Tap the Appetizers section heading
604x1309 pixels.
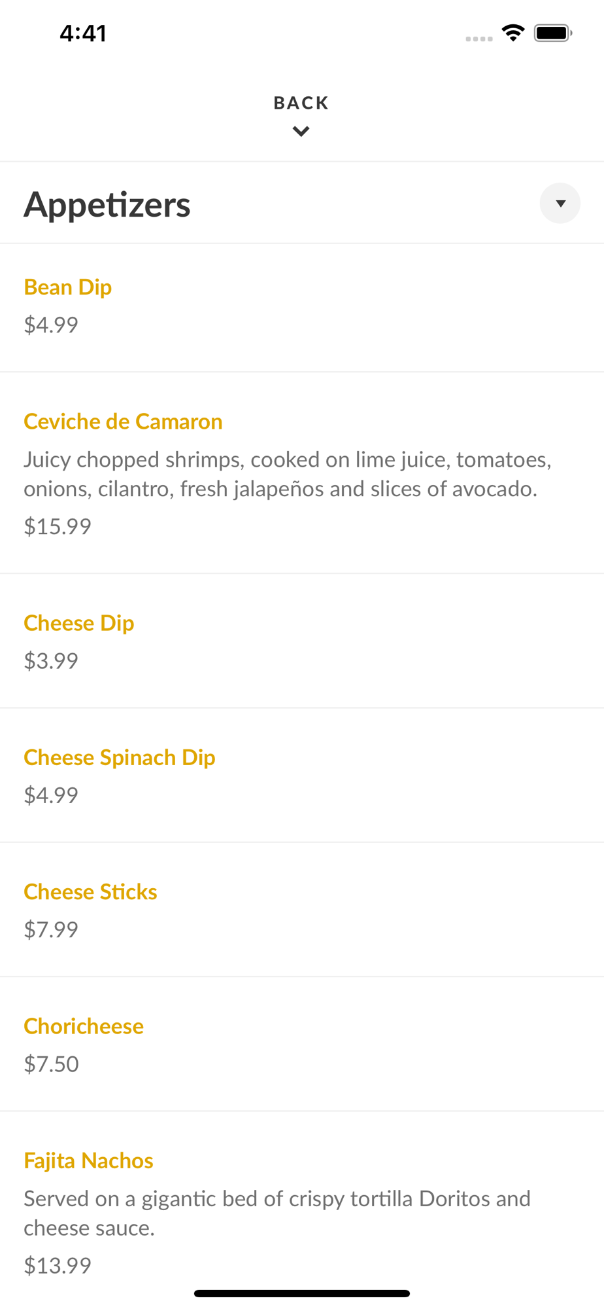(x=107, y=204)
